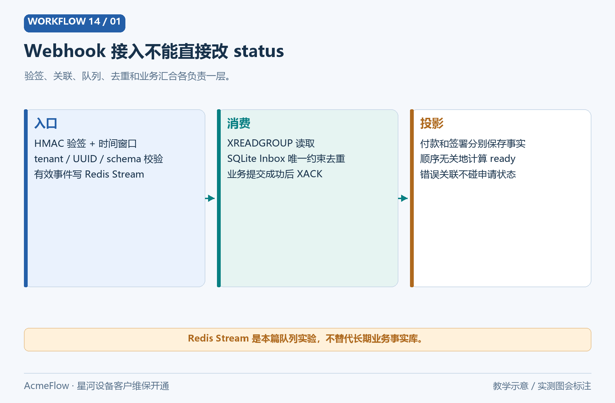Image resolution: width=615 pixels, height=403 pixels.
Task: Click the subtitle starting with 验签、关联、队列
Action: 128,76
